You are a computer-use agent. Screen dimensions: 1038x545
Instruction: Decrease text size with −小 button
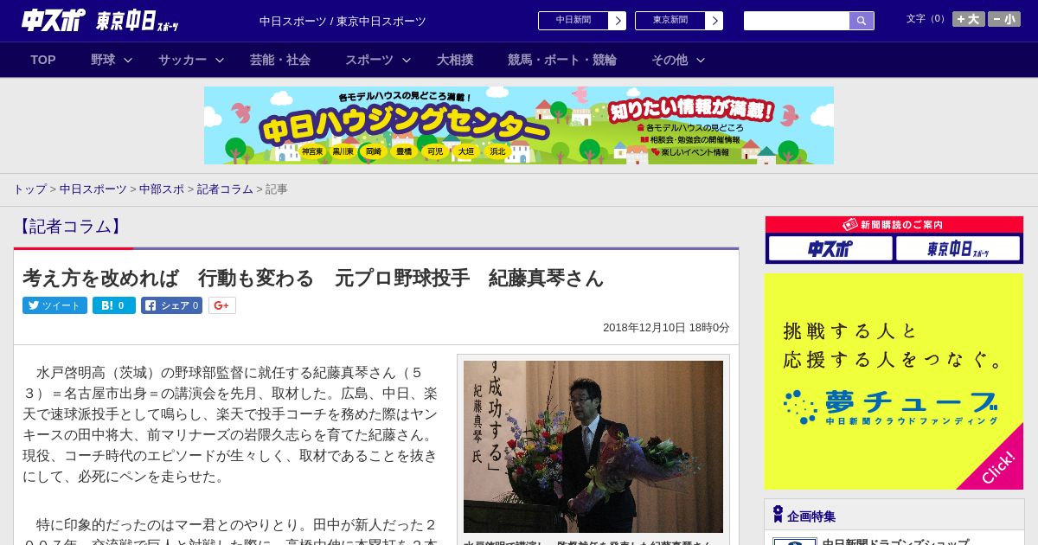pos(1004,19)
